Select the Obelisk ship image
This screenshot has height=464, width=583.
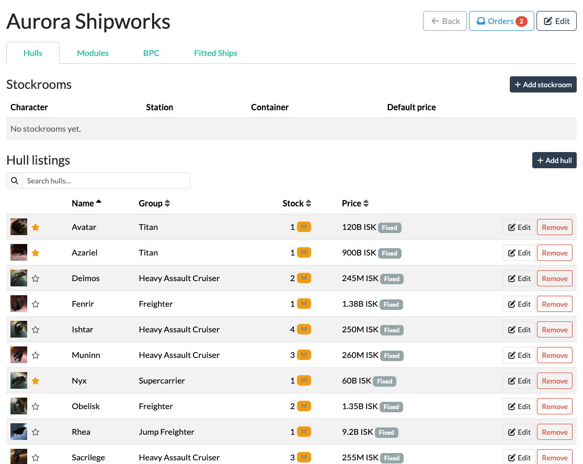click(19, 406)
